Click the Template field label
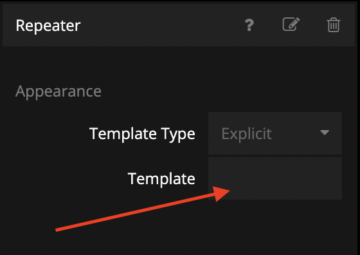Screen dimensions: 360x255 tap(161, 178)
